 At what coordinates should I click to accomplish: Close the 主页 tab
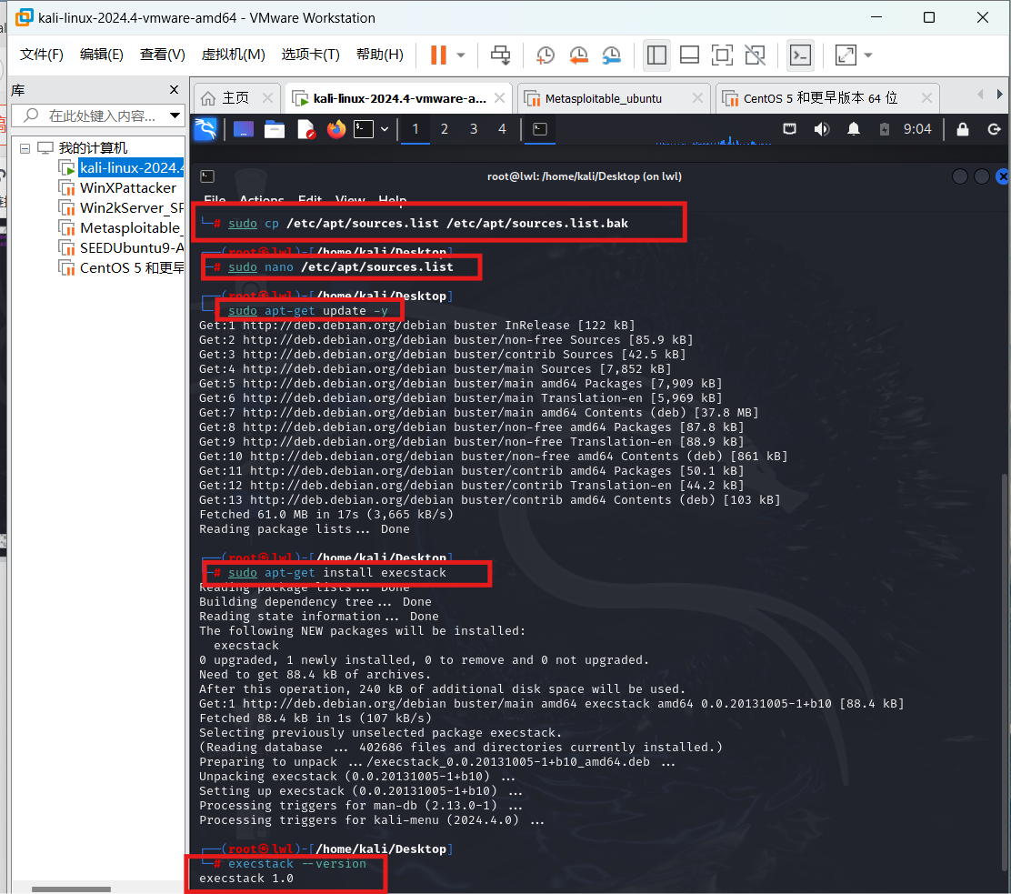click(x=267, y=98)
